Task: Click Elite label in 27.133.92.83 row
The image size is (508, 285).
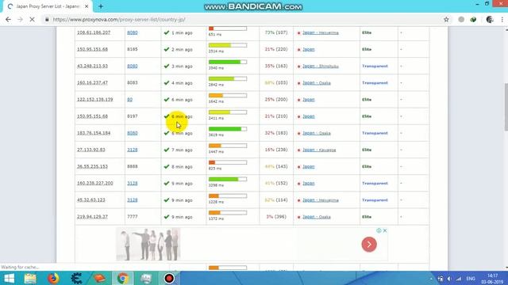Action: (367, 150)
